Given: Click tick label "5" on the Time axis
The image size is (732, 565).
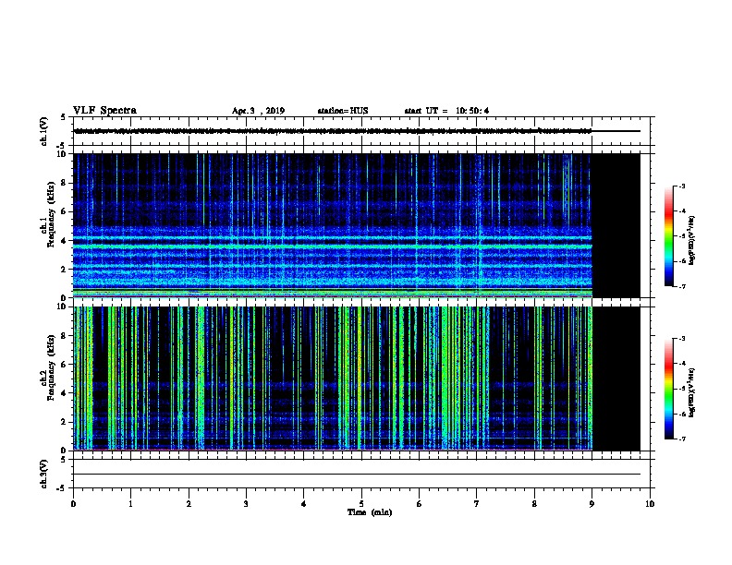Looking at the screenshot, I should pos(361,504).
